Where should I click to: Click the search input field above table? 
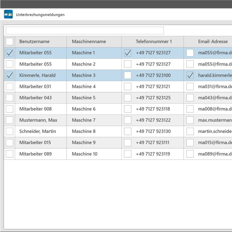coord(85,31)
